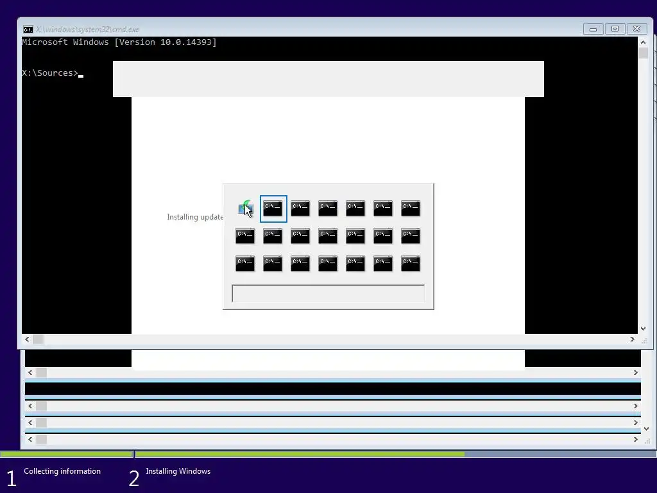
Task: Select the Windows Setup icon in task switcher
Action: click(246, 209)
